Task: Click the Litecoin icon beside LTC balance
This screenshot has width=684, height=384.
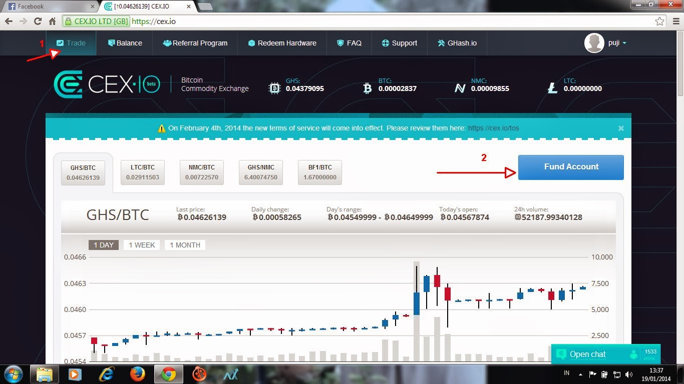Action: pos(552,88)
